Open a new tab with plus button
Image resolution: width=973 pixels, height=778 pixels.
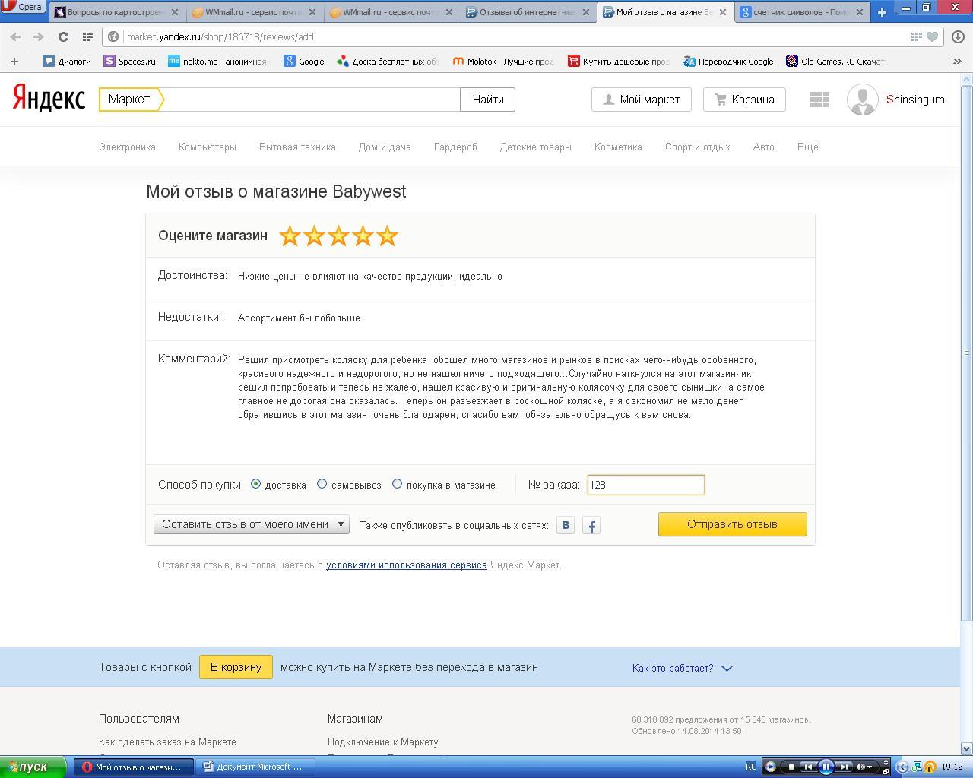(x=882, y=12)
